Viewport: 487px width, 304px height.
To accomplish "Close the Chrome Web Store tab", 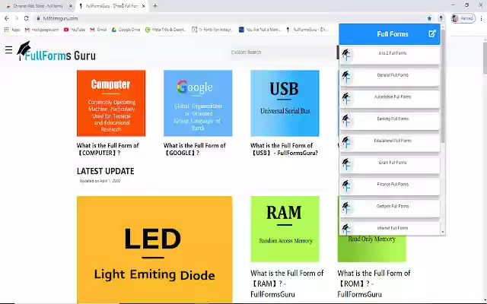I will click(x=71, y=6).
